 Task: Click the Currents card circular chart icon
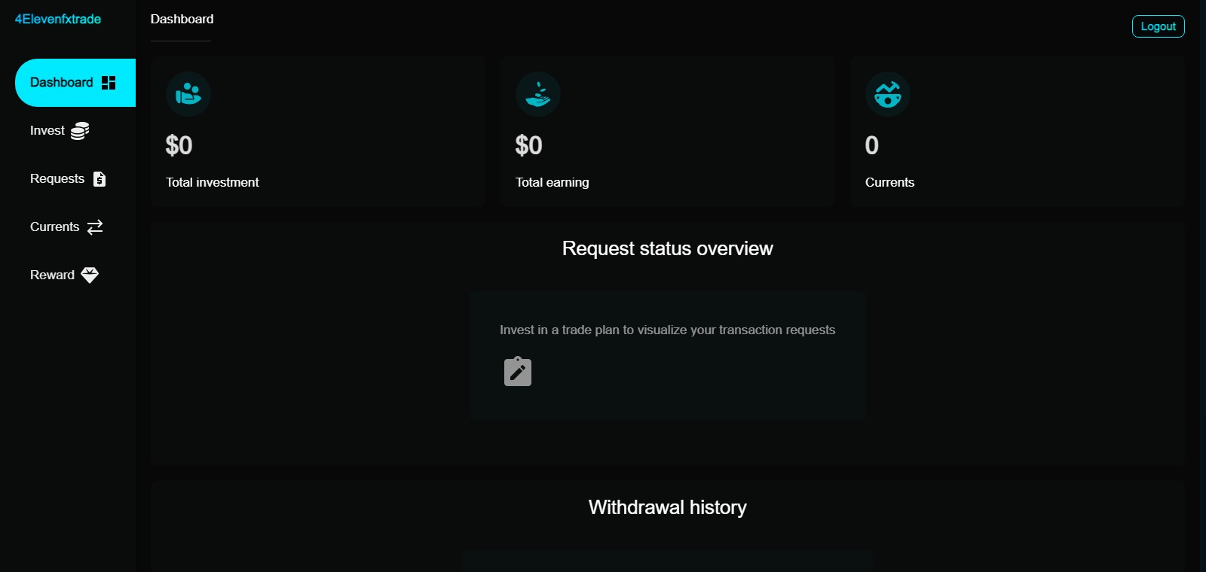pos(888,94)
